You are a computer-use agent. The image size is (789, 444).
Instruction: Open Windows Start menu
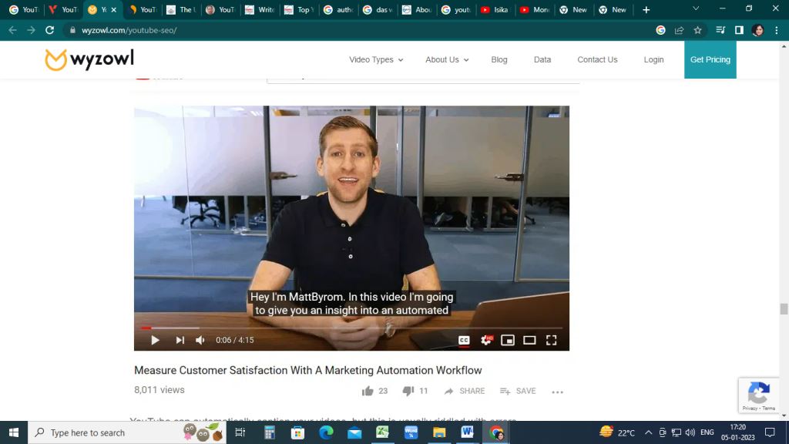point(14,432)
